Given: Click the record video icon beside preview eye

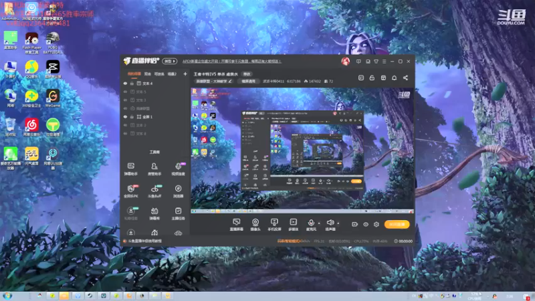Looking at the screenshot, I should tap(355, 224).
